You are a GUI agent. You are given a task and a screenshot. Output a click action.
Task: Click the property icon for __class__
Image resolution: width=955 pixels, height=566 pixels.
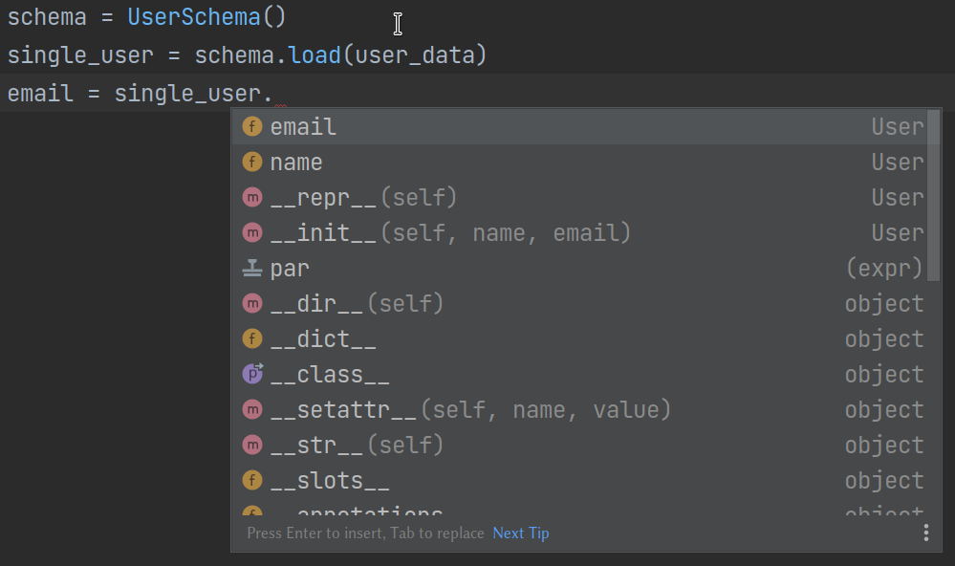(252, 375)
